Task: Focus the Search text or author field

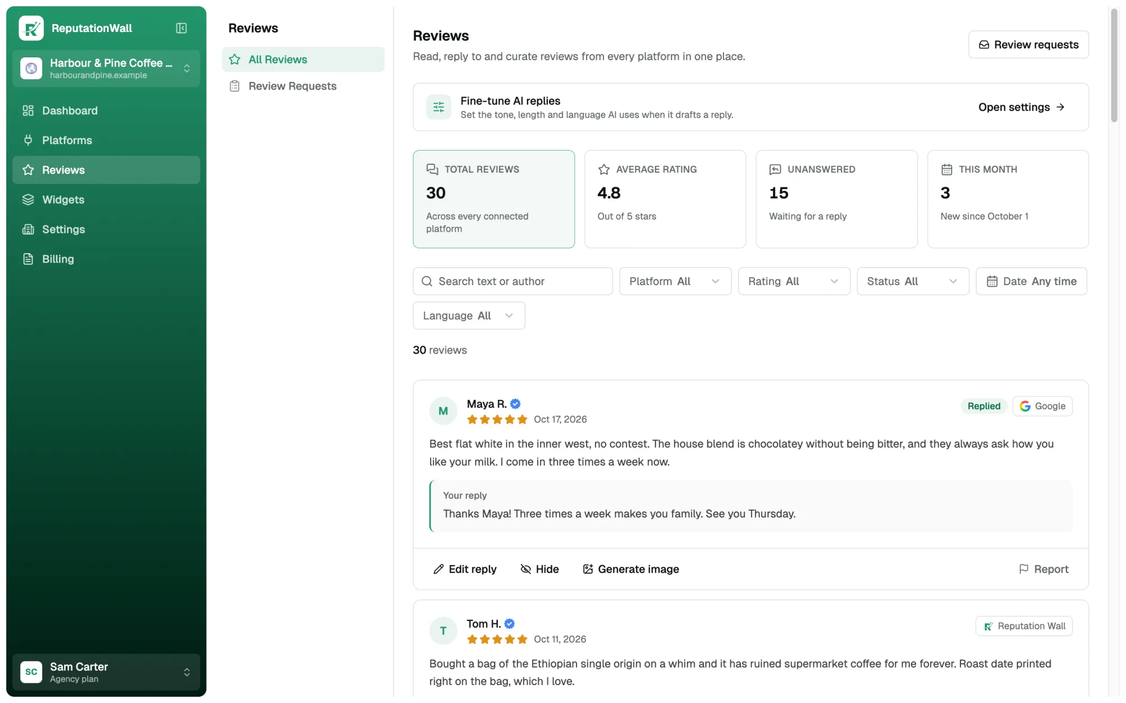Action: [513, 281]
